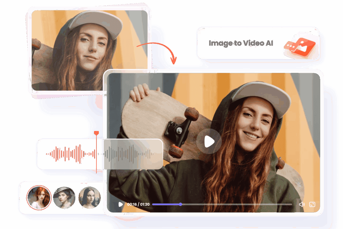
Task: Seek to the unplayed part of the progress bar
Action: coord(234,204)
